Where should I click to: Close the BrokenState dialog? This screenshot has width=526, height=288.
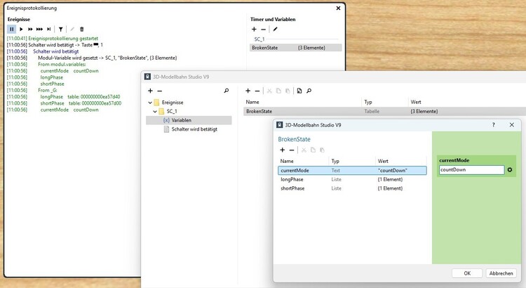tap(511, 125)
